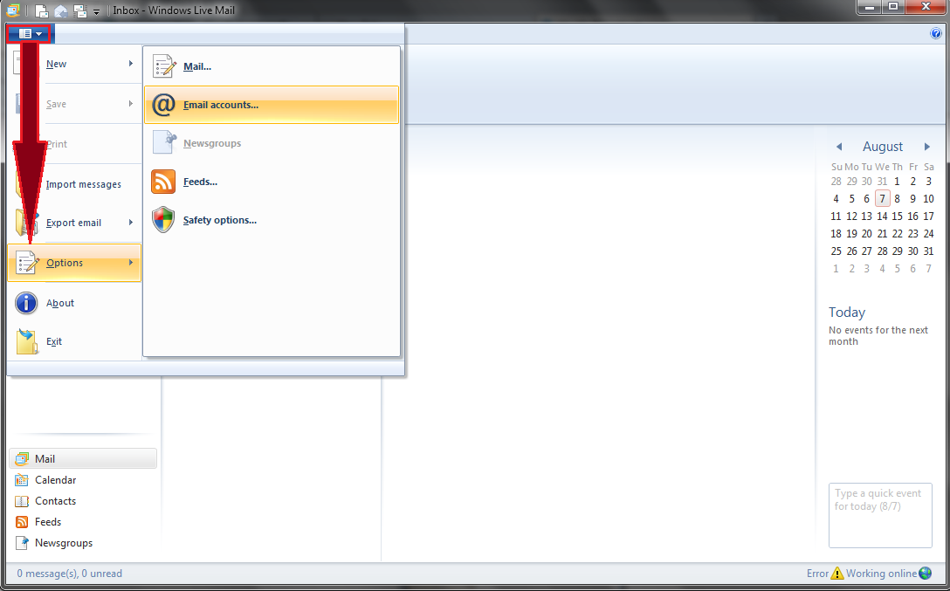Click the Feeds icon in navigation pane
Image resolution: width=950 pixels, height=591 pixels.
(22, 522)
